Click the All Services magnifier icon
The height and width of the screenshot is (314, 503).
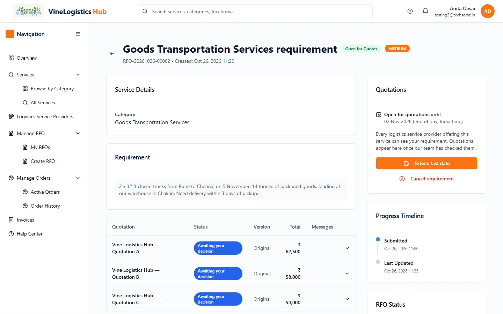[x=25, y=103]
